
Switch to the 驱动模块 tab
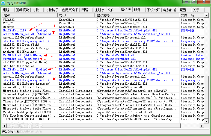click(22, 10)
